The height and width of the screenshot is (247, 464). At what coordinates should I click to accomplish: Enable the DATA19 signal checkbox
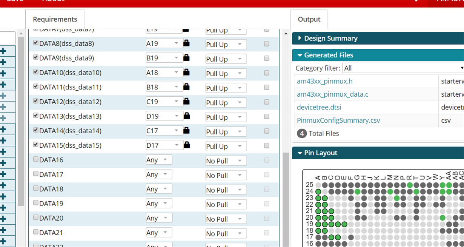[36, 203]
